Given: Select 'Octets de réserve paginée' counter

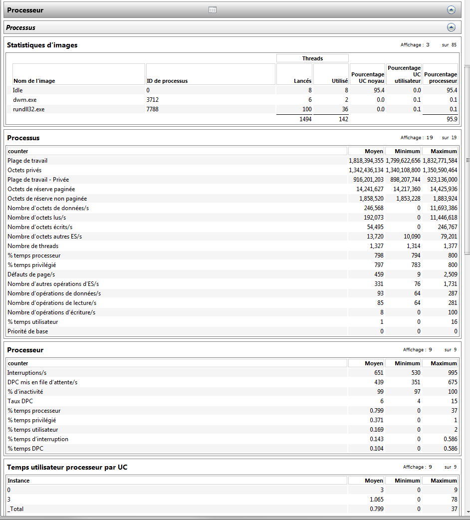Looking at the screenshot, I should [233, 189].
